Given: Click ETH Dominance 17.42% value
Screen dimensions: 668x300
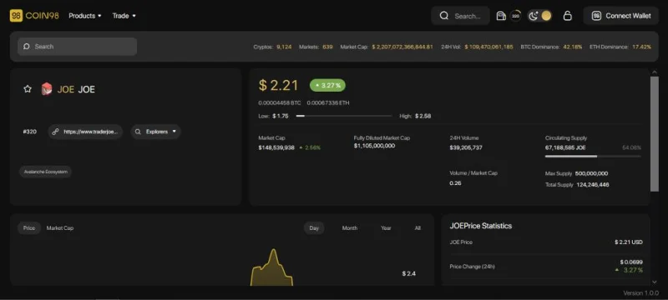Looking at the screenshot, I should (641, 47).
